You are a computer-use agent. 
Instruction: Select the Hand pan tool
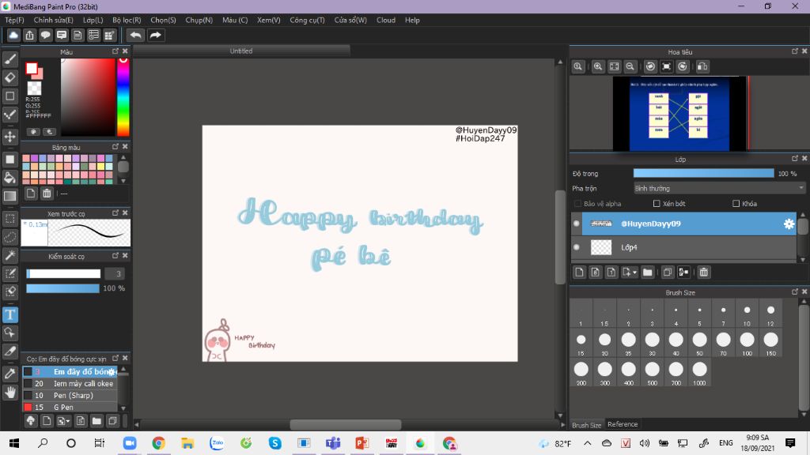[9, 393]
